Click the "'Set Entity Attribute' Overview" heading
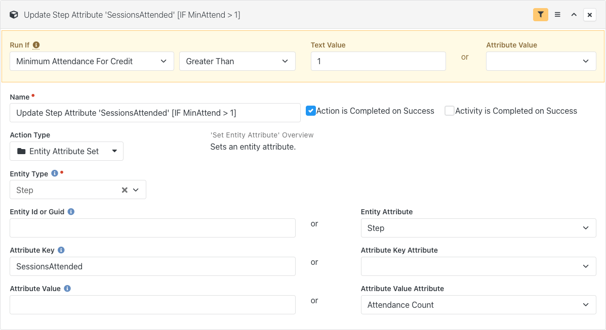 pyautogui.click(x=262, y=135)
